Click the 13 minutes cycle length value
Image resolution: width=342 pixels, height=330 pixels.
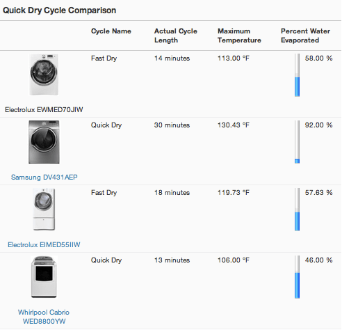click(x=172, y=260)
